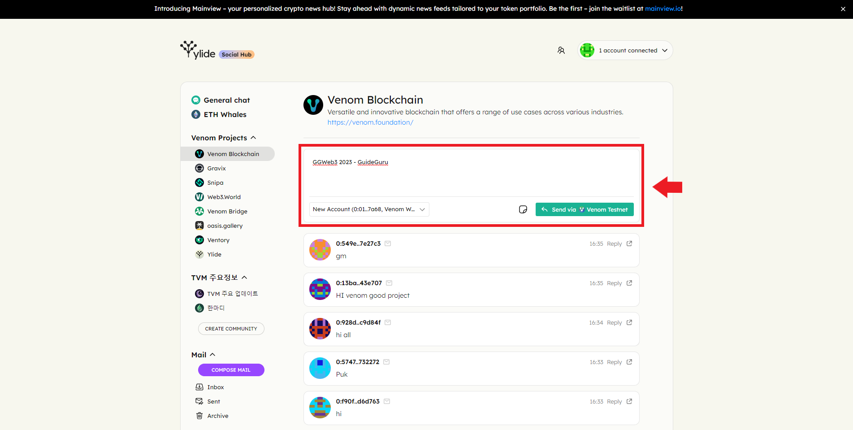Collapse the Mail section

point(212,355)
